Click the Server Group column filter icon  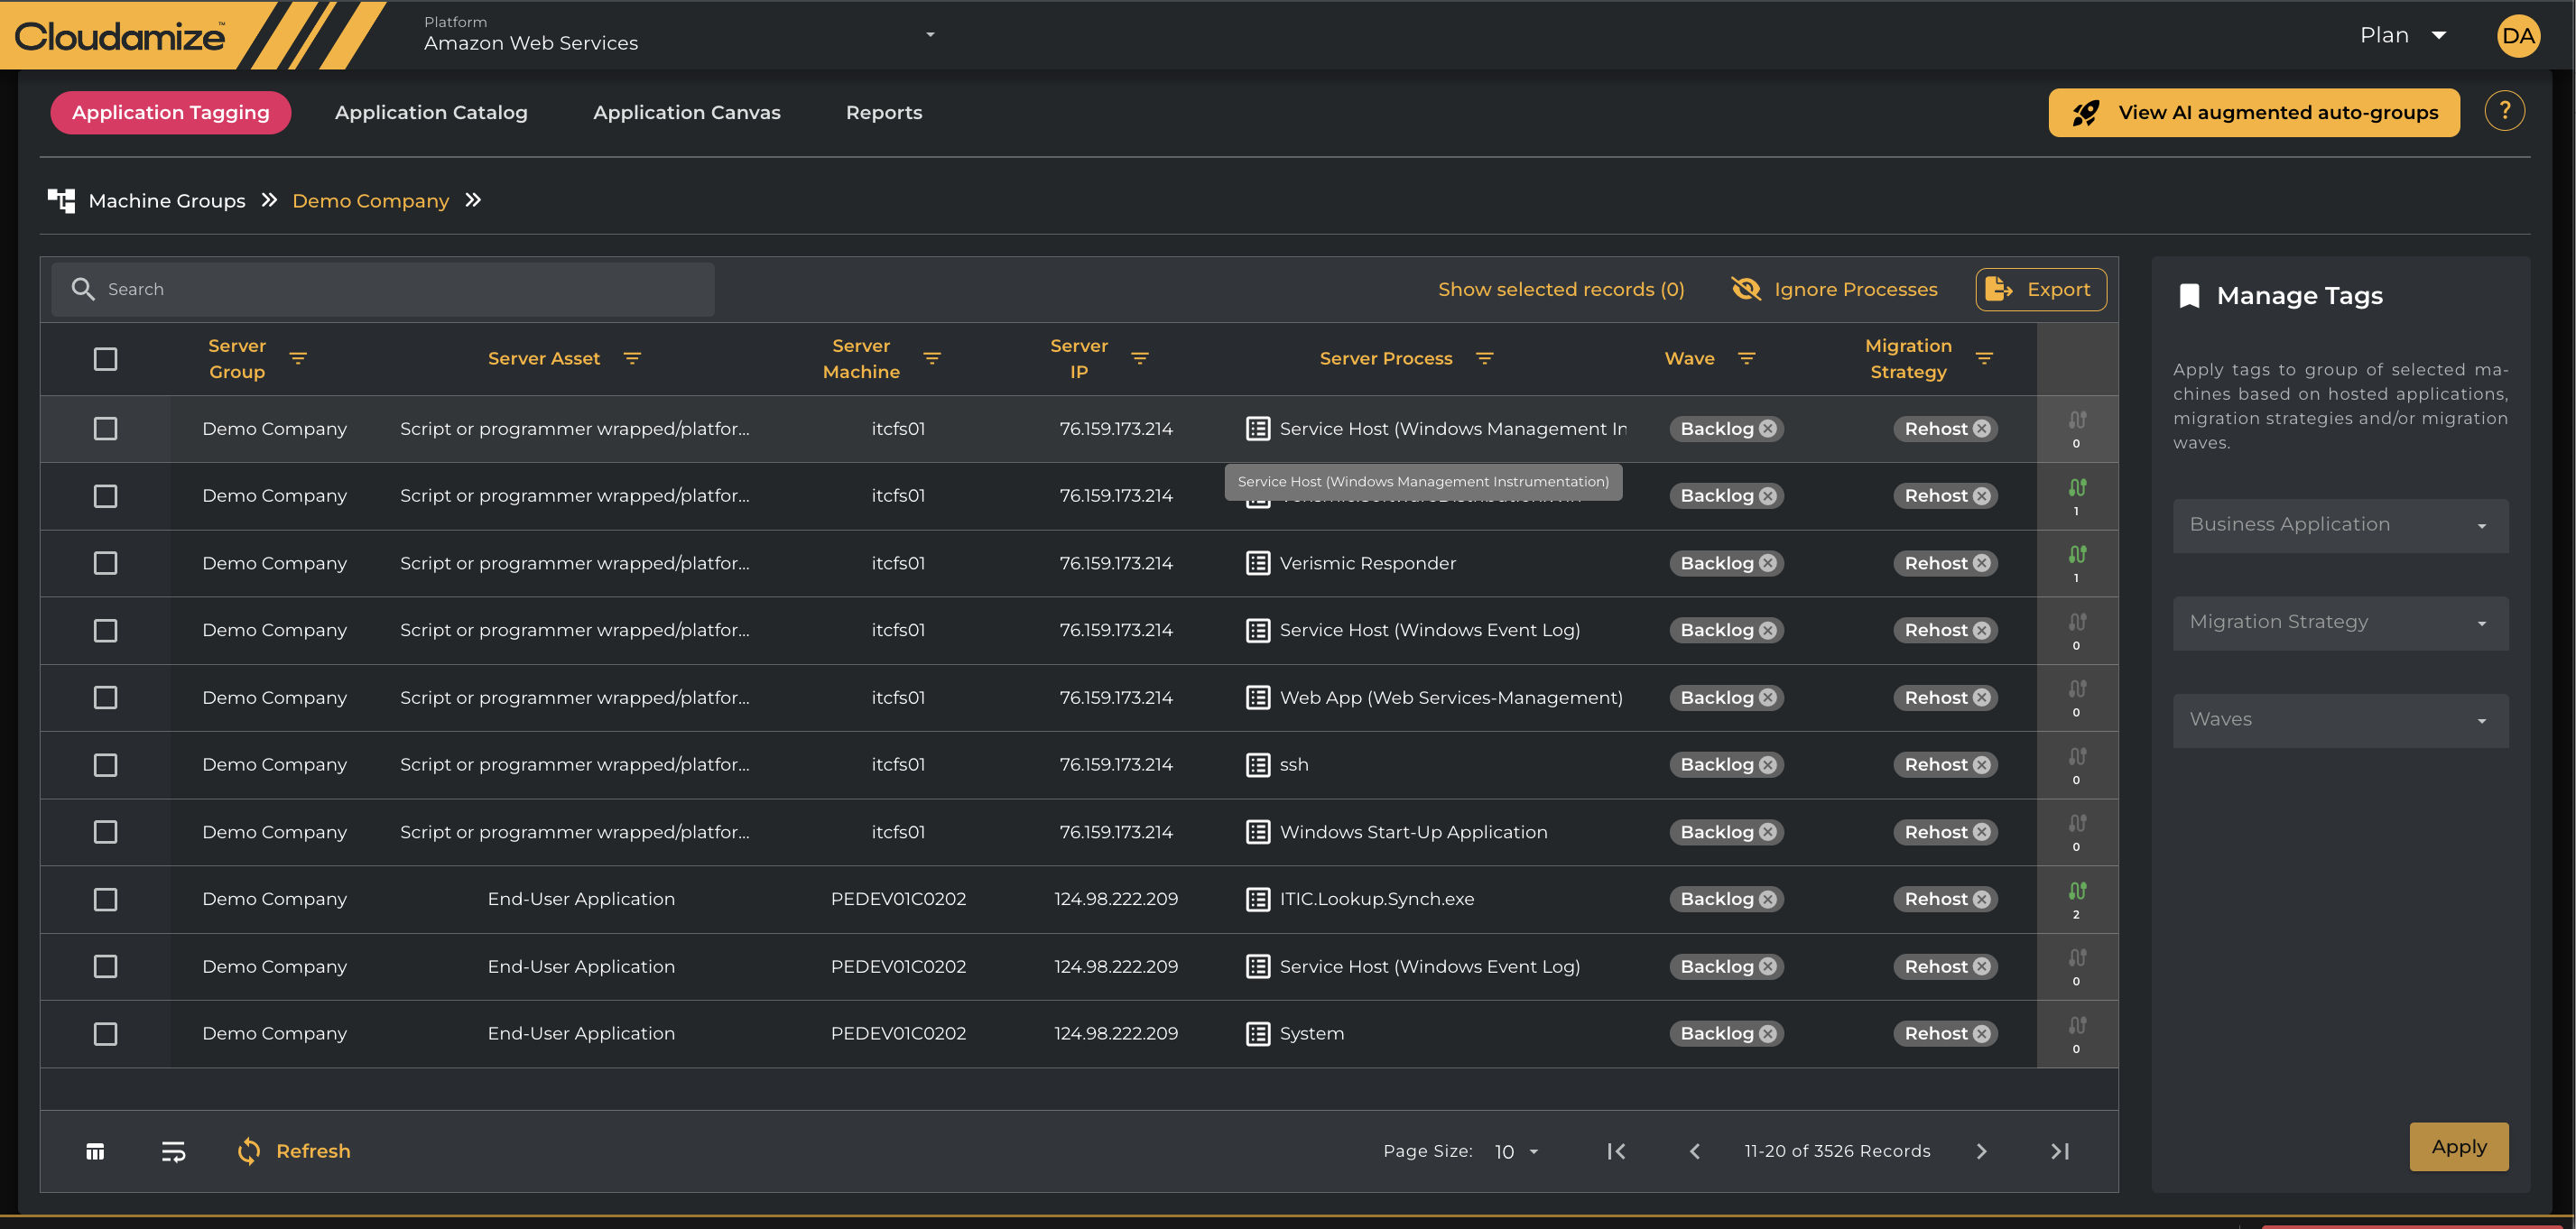(298, 358)
